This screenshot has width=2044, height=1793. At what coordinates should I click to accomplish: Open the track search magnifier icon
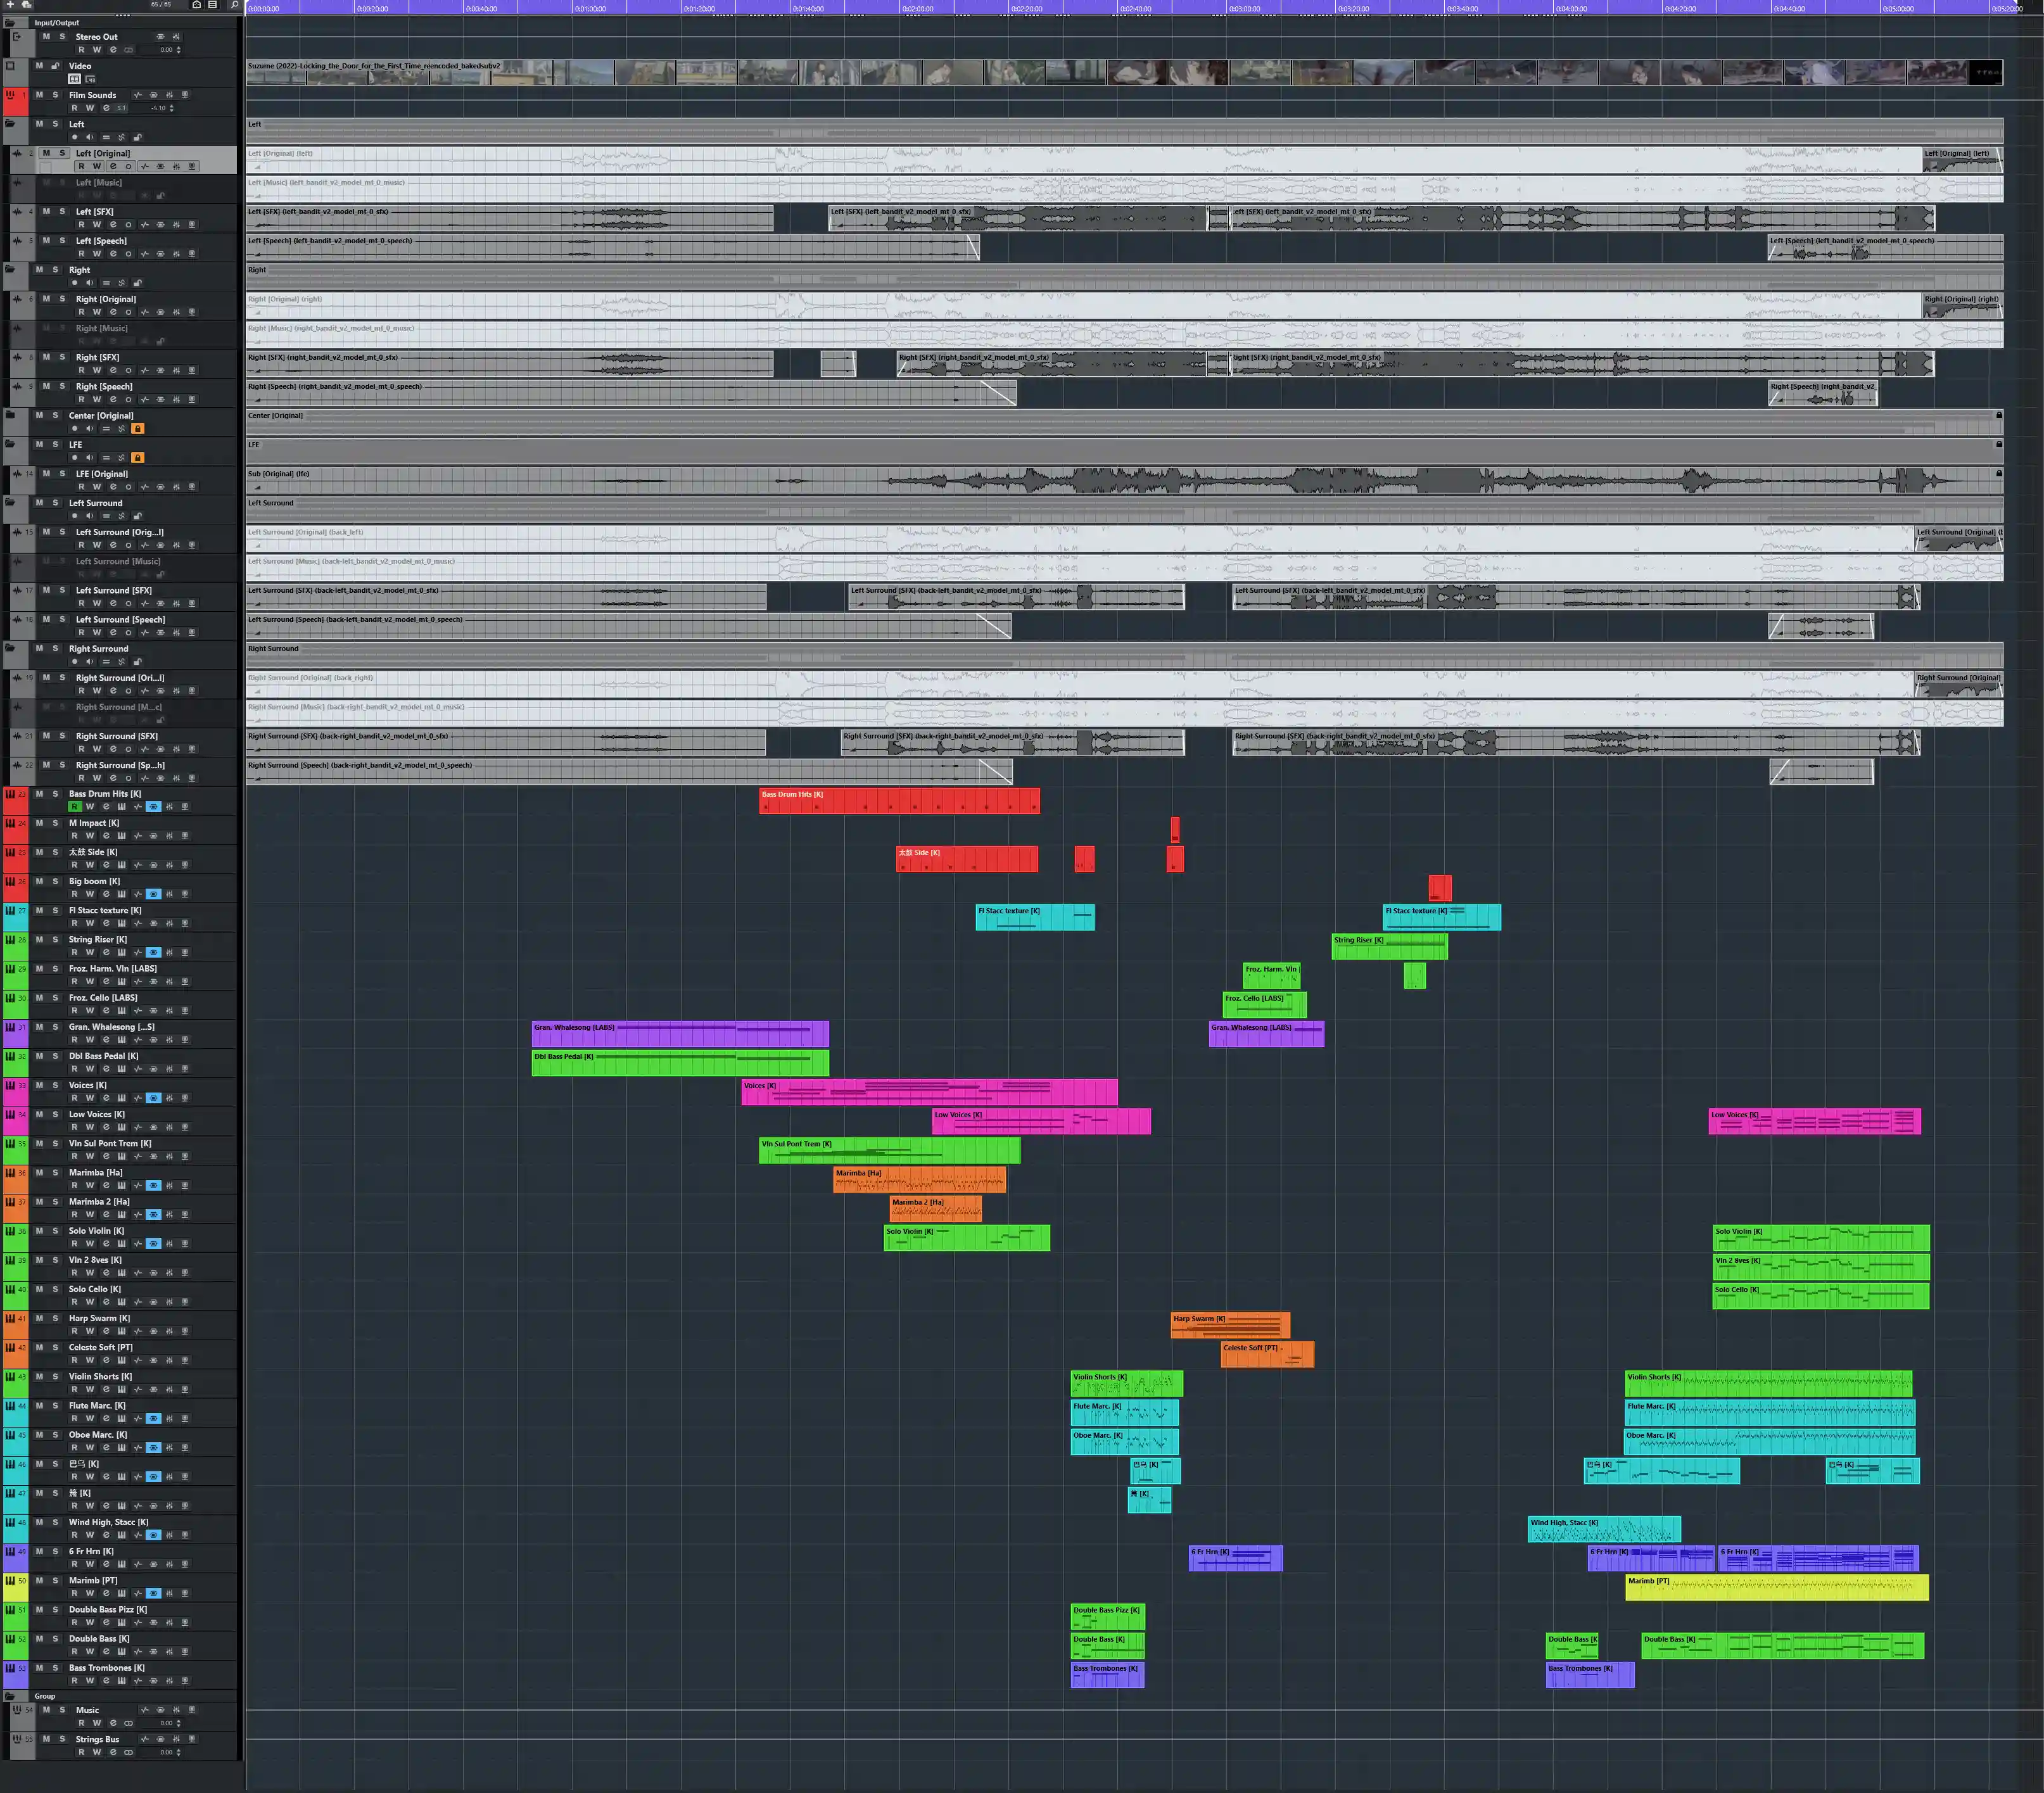[x=234, y=5]
